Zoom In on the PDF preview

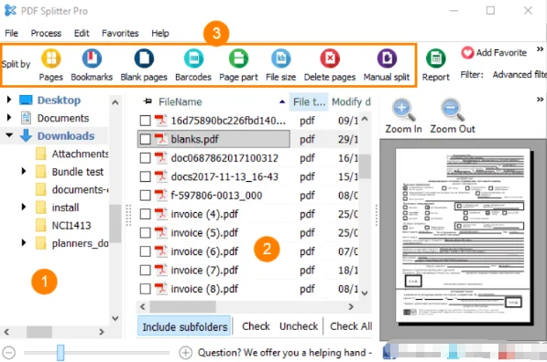(x=403, y=110)
